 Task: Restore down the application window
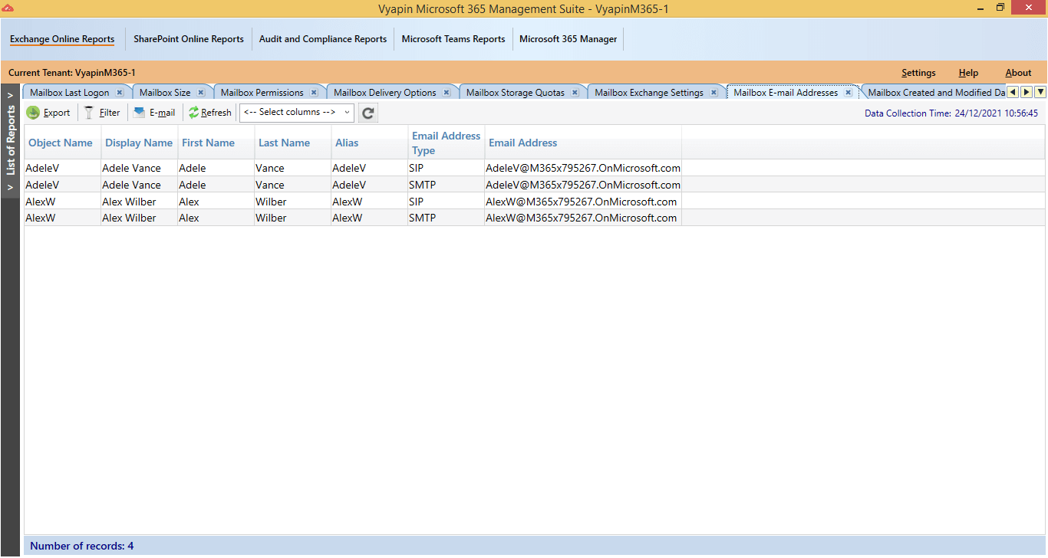pos(1000,8)
